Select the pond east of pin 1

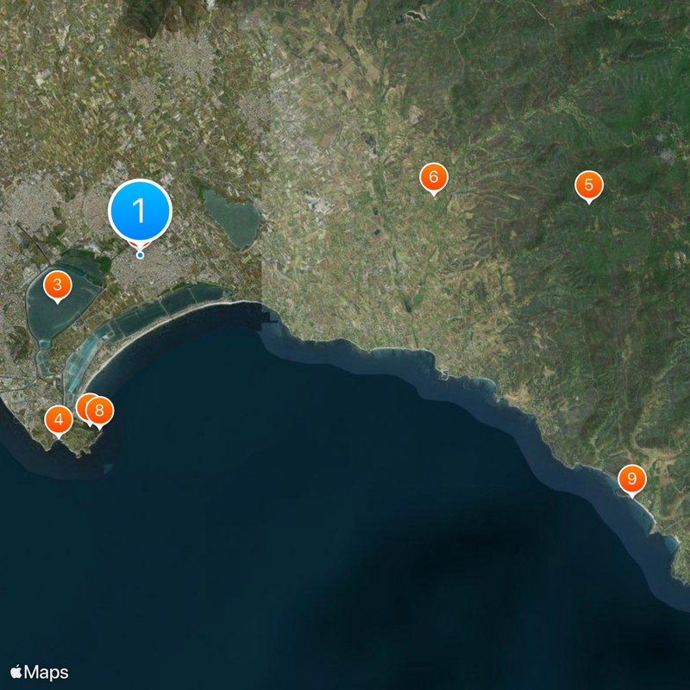click(x=233, y=218)
